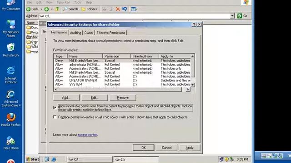Viewport: 291px width, 163px height.
Task: Select the Allow Md Shariful Alam Special entry
Action: click(x=122, y=72)
